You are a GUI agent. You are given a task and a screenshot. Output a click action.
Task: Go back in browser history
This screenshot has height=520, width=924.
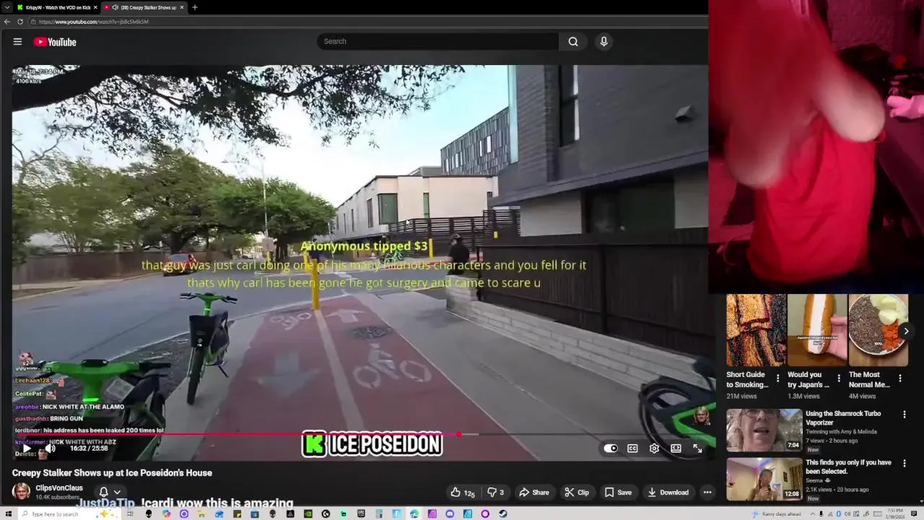coord(7,22)
